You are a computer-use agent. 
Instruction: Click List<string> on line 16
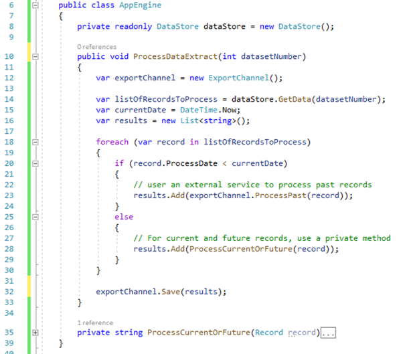208,120
